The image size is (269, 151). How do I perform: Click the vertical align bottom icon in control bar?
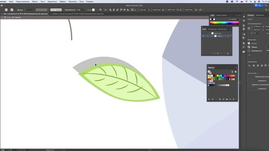(x=128, y=10)
